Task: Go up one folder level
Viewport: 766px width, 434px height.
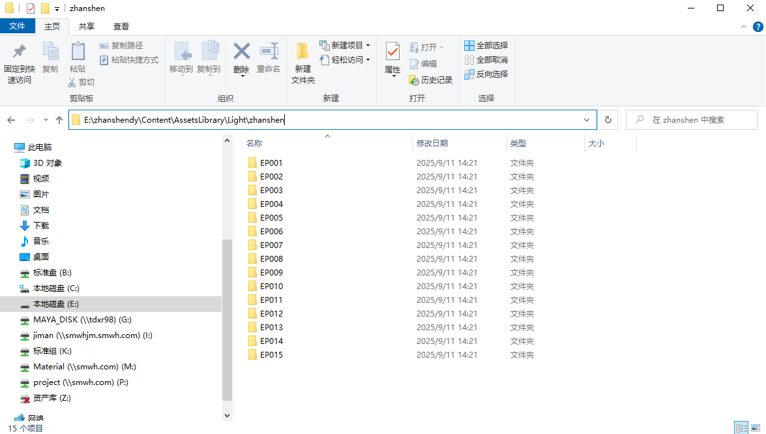Action: [x=59, y=120]
